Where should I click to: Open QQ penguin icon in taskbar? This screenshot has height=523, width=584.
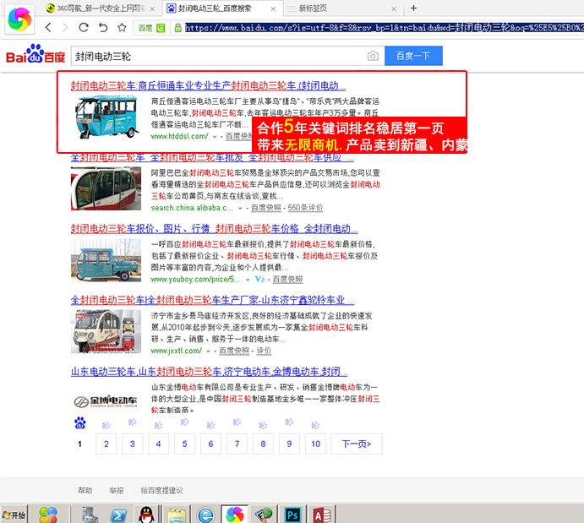pyautogui.click(x=146, y=515)
